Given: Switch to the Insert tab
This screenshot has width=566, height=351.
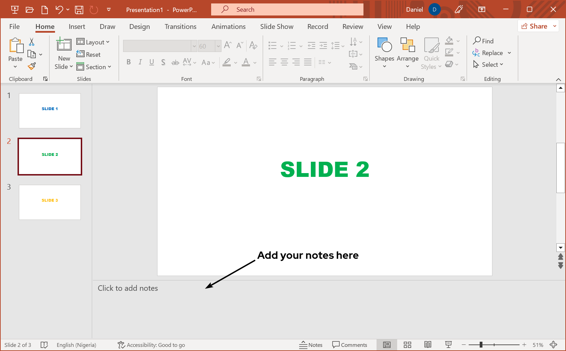Looking at the screenshot, I should pyautogui.click(x=77, y=26).
